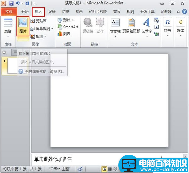The image size is (189, 173).
Task: Insert slide number icon
Action: pyautogui.click(x=156, y=27)
